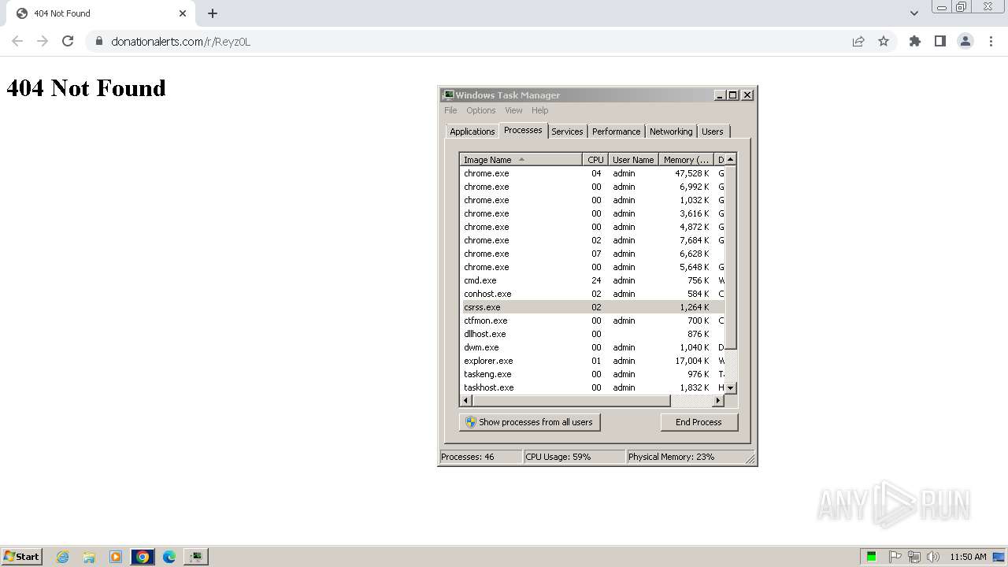Sort processes by Image Name column
The width and height of the screenshot is (1008, 567).
point(521,160)
